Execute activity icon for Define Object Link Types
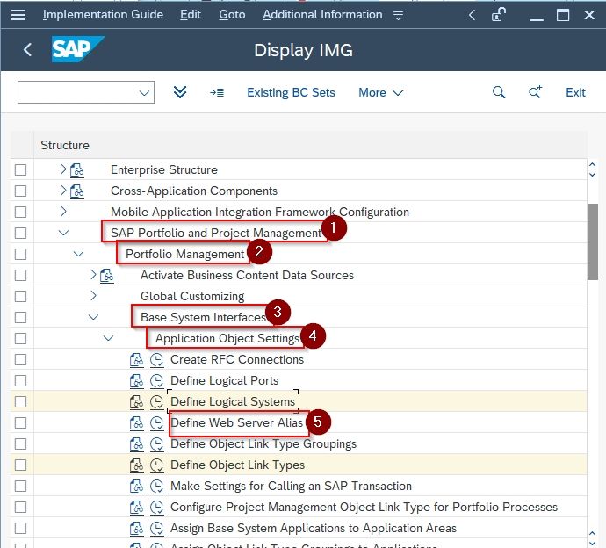The image size is (606, 548). point(157,465)
